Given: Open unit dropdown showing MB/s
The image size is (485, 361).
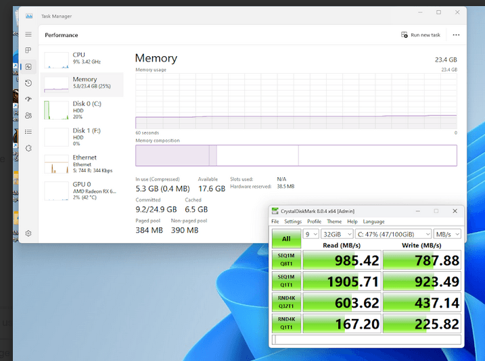Looking at the screenshot, I should [447, 235].
